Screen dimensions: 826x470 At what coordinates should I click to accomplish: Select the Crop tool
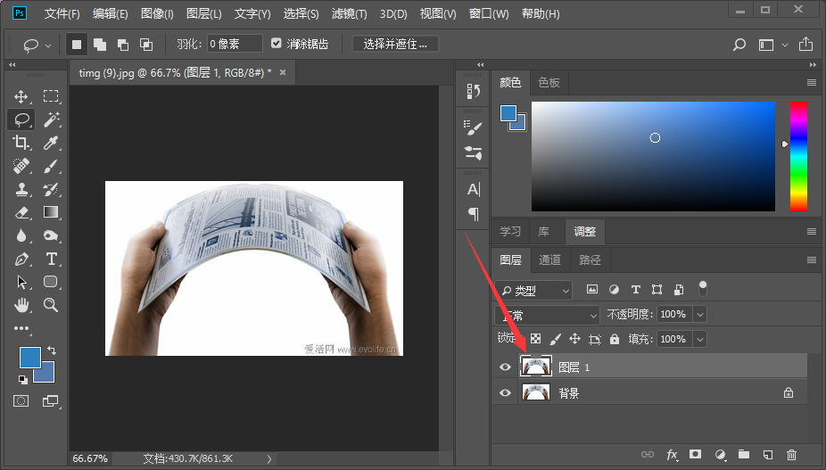[21, 143]
